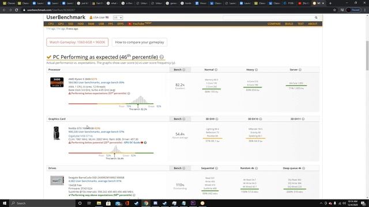
Task: Click the Graphics Card Bench column header
Action: point(180,119)
